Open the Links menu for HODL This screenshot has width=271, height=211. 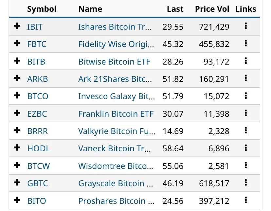246,148
